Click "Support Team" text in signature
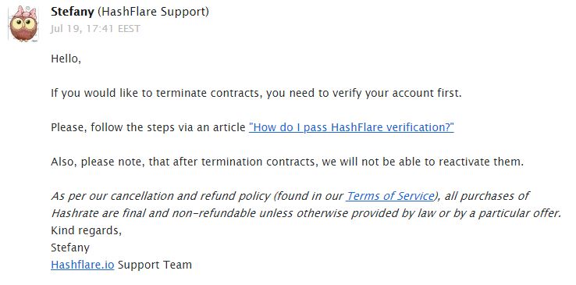 pyautogui.click(x=155, y=265)
